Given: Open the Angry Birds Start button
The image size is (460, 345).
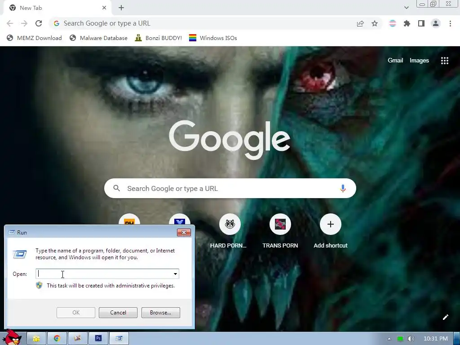Looking at the screenshot, I should click(12, 337).
